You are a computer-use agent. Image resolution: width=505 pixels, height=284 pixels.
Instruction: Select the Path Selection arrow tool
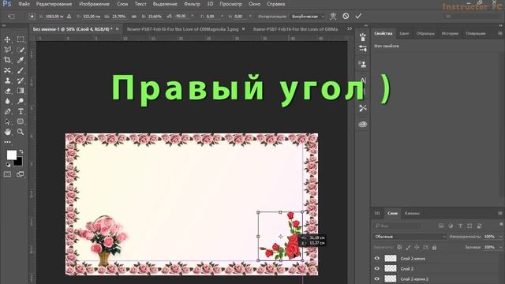pyautogui.click(x=7, y=121)
